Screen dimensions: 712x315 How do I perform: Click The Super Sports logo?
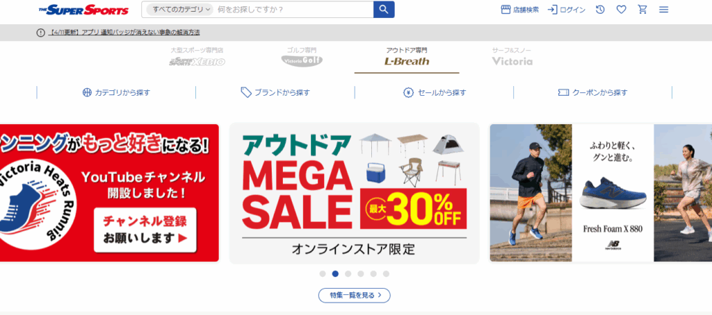pos(83,10)
